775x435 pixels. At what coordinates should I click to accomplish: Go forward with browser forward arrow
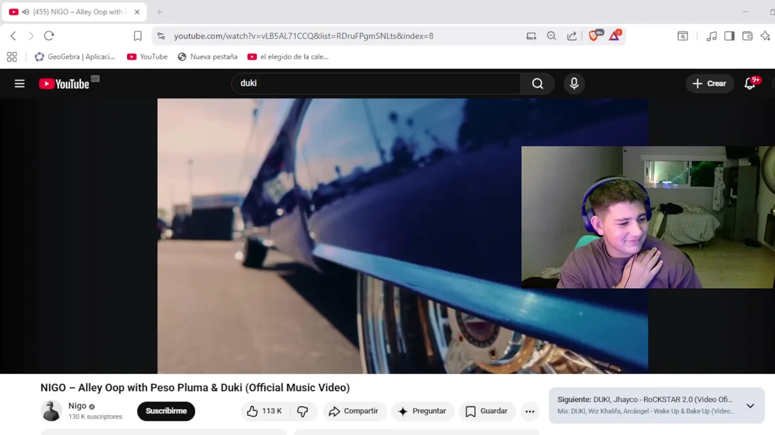click(31, 36)
